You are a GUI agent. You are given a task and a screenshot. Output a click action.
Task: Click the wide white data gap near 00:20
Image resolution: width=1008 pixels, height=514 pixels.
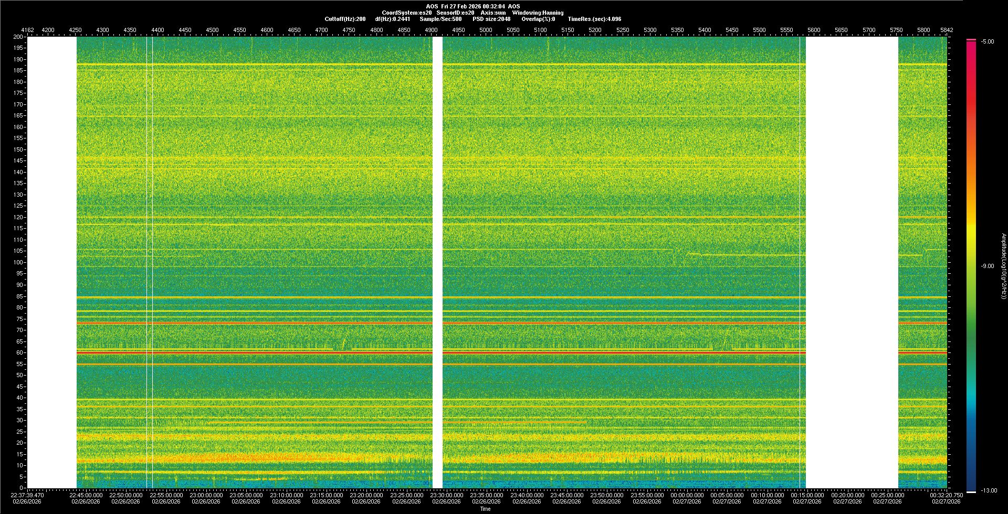[852, 262]
